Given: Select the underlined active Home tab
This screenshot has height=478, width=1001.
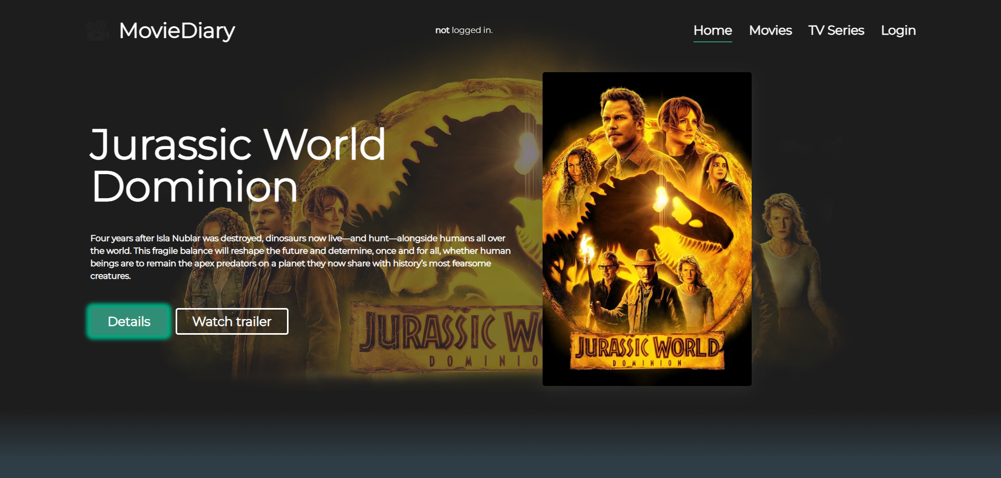Looking at the screenshot, I should 712,30.
